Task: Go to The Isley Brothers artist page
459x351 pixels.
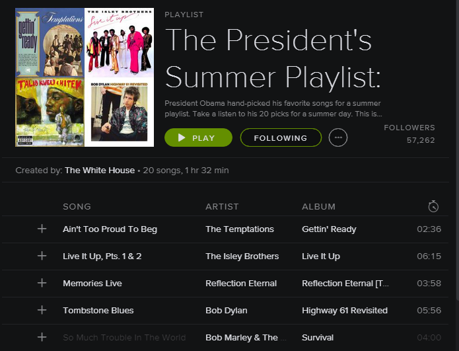Action: pos(242,256)
